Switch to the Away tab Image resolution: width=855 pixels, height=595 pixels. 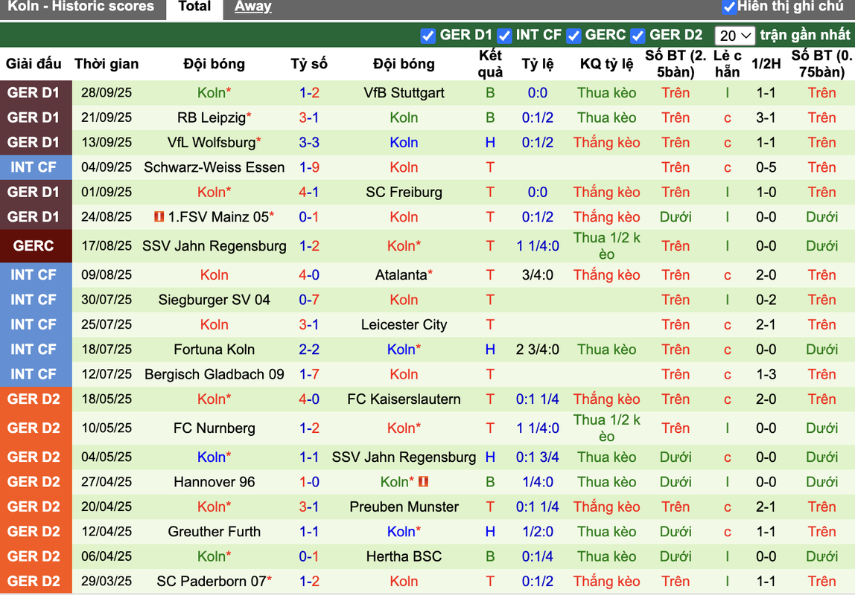pyautogui.click(x=253, y=7)
